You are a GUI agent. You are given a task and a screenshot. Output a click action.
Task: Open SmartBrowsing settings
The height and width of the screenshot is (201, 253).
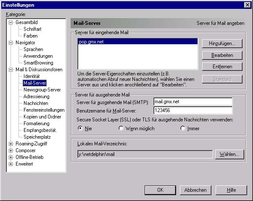[38, 63]
